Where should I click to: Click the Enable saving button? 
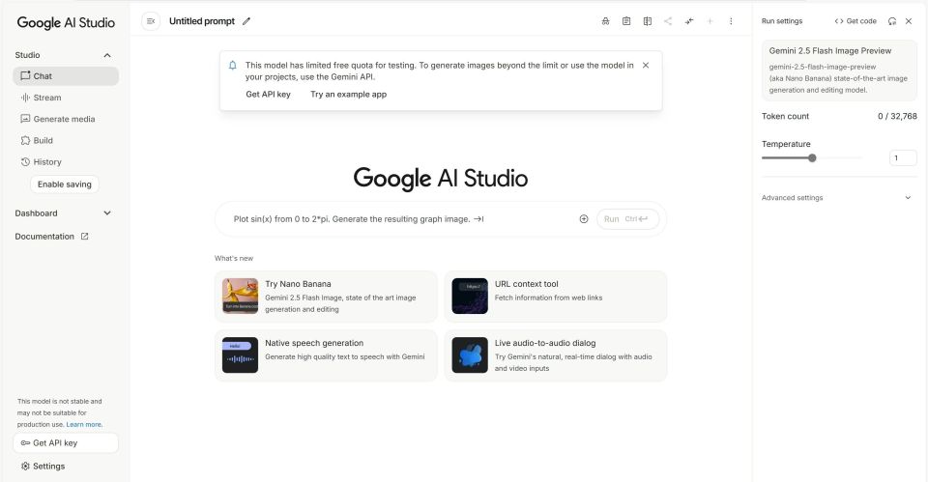pyautogui.click(x=65, y=184)
